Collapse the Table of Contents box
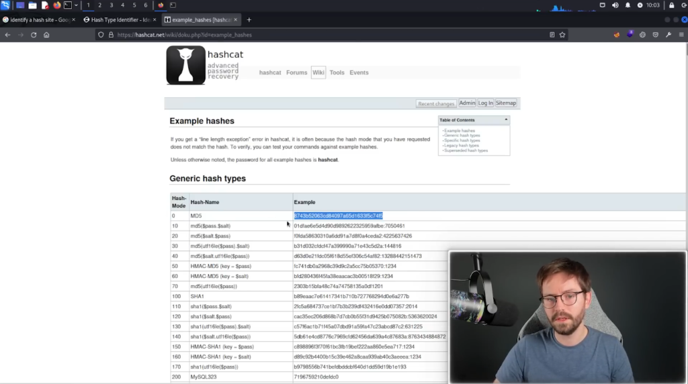Image resolution: width=688 pixels, height=384 pixels. [x=506, y=119]
